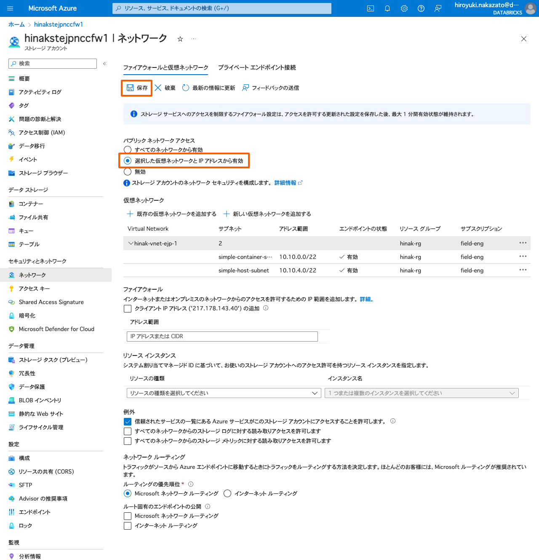Click フィードバックの送信 button
539x560 pixels.
point(270,88)
